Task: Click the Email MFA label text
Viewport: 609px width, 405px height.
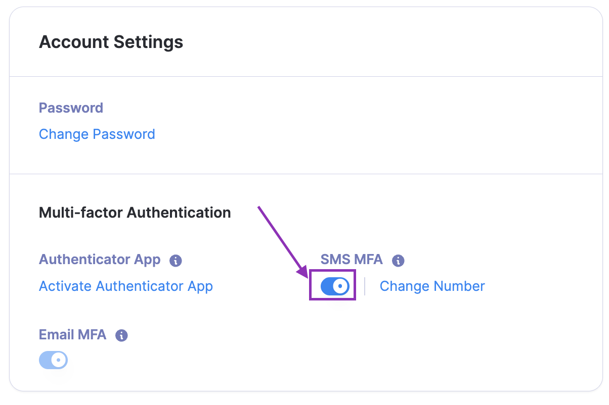Action: pos(72,334)
